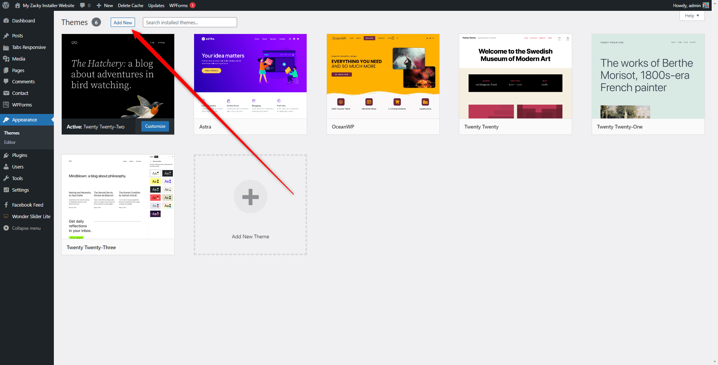Open the Settings menu item
718x365 pixels.
pos(27,190)
